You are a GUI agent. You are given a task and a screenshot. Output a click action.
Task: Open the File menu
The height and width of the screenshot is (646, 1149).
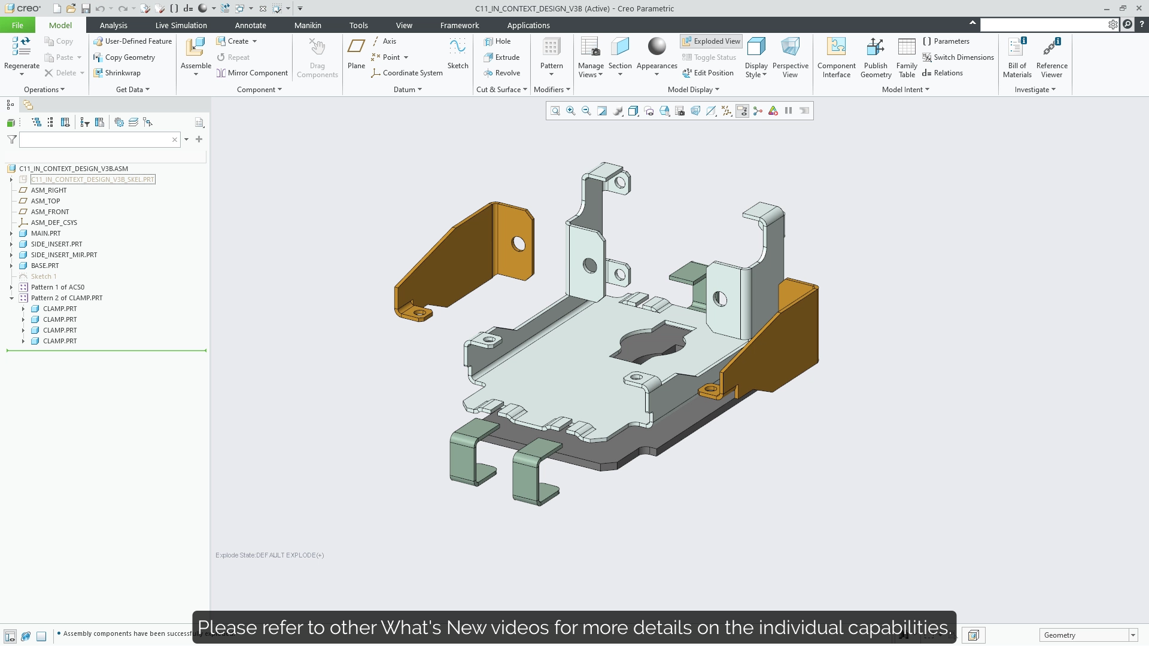pyautogui.click(x=17, y=25)
